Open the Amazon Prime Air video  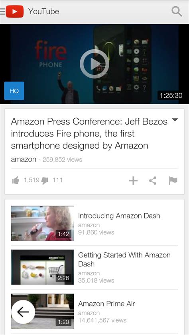tap(106, 304)
